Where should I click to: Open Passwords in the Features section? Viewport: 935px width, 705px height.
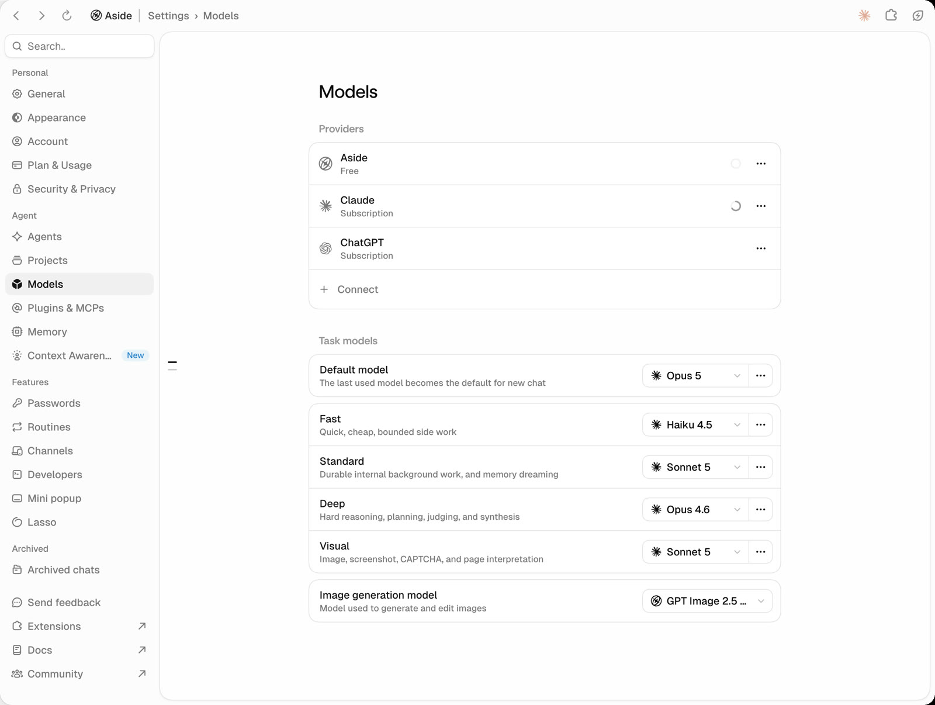79,403
